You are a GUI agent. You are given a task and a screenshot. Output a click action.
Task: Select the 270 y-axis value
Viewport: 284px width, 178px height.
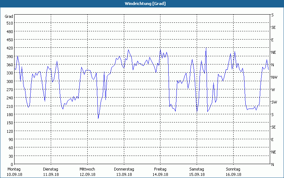point(10,90)
